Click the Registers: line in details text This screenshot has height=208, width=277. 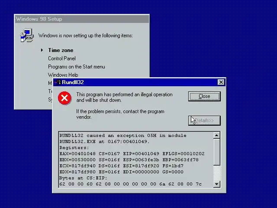74,147
